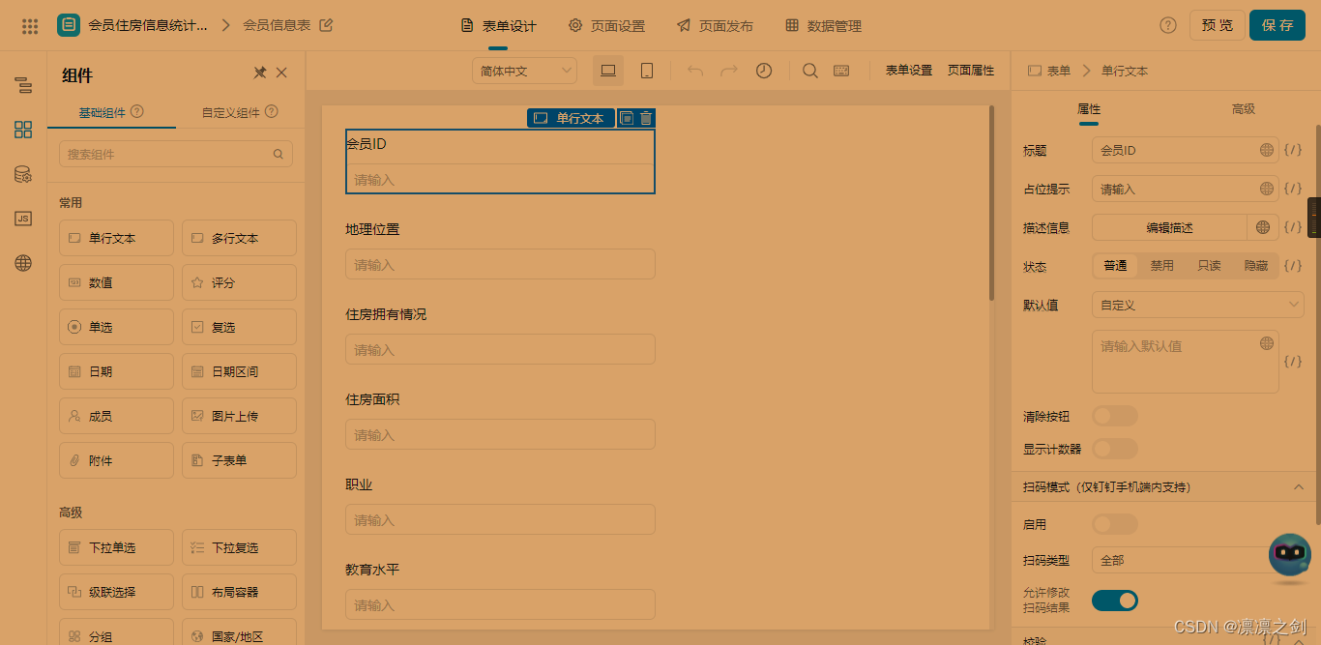
Task: Switch to mobile preview mode icon
Action: coord(647,71)
